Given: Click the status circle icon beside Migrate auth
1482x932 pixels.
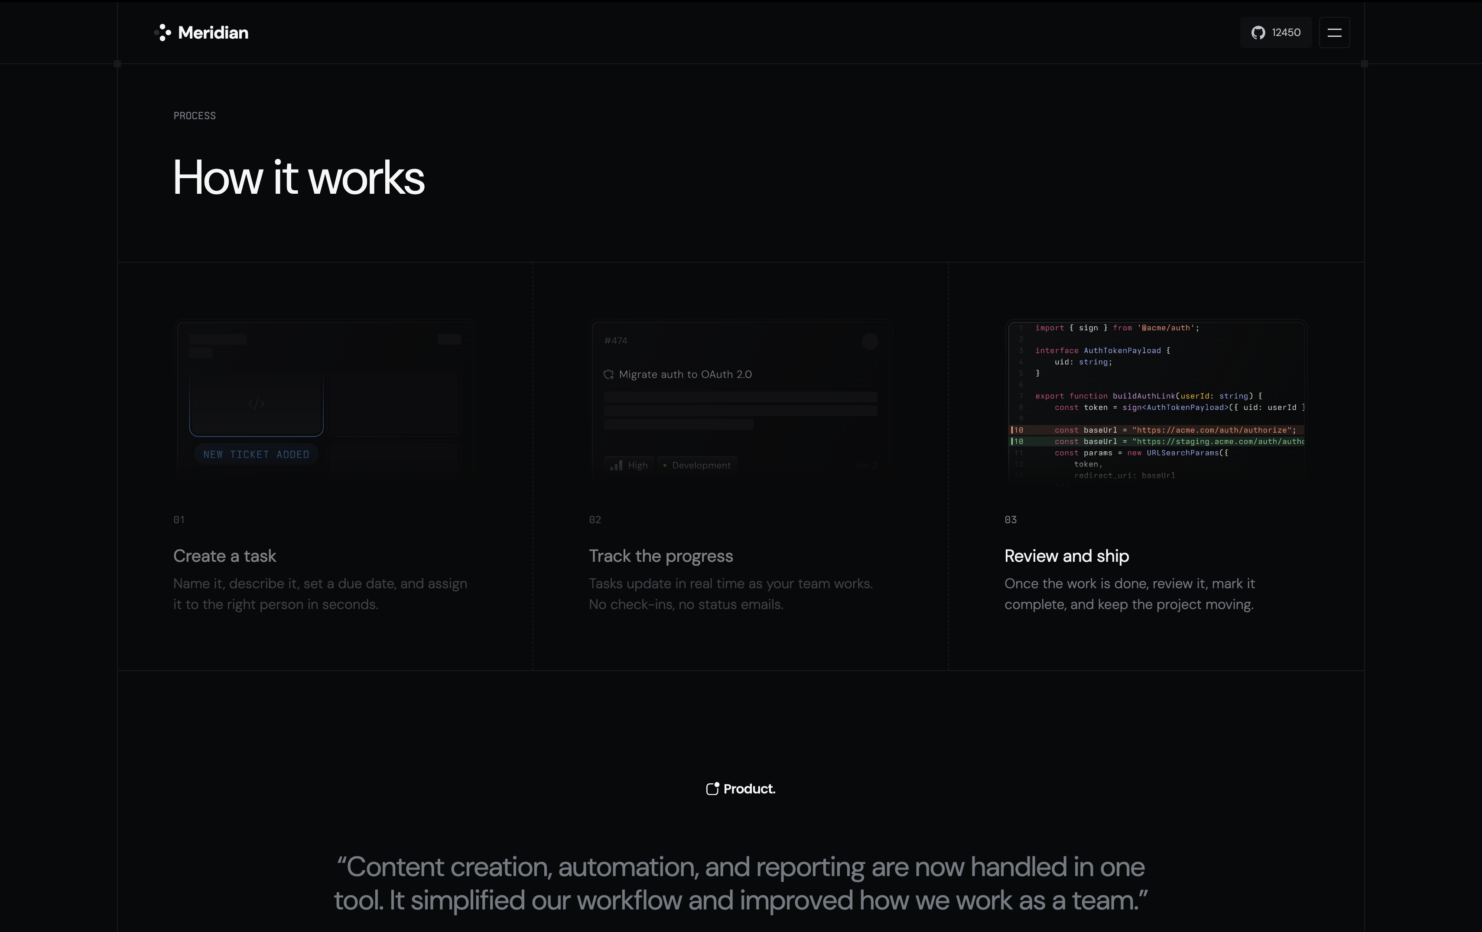Looking at the screenshot, I should (x=609, y=374).
